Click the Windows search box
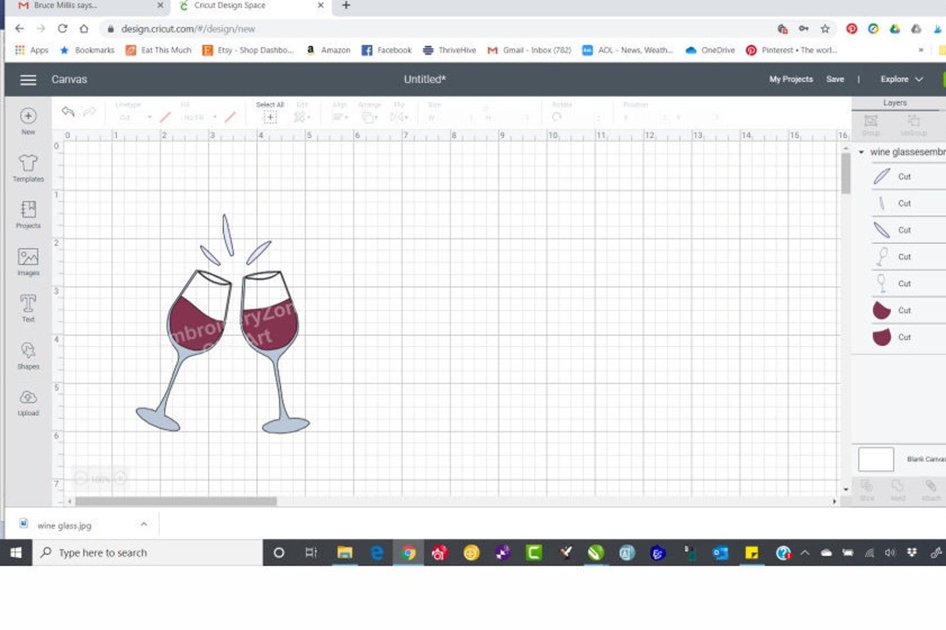946x630 pixels. [148, 553]
